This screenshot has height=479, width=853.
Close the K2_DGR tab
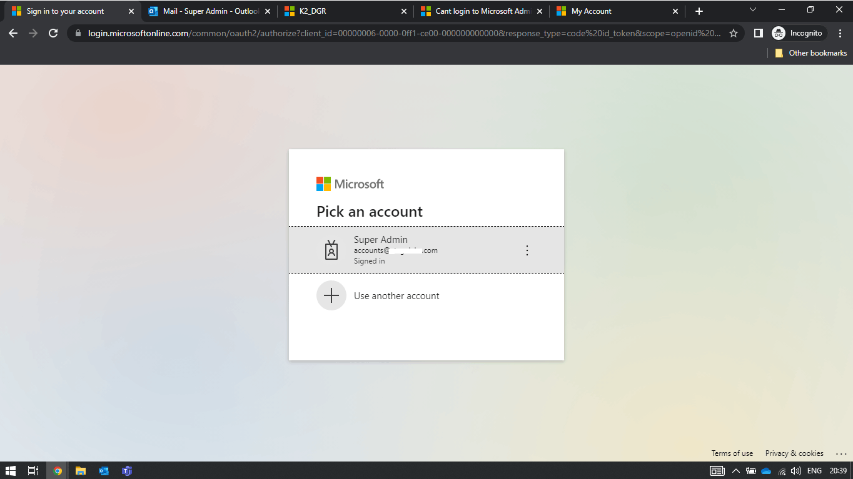pyautogui.click(x=403, y=11)
